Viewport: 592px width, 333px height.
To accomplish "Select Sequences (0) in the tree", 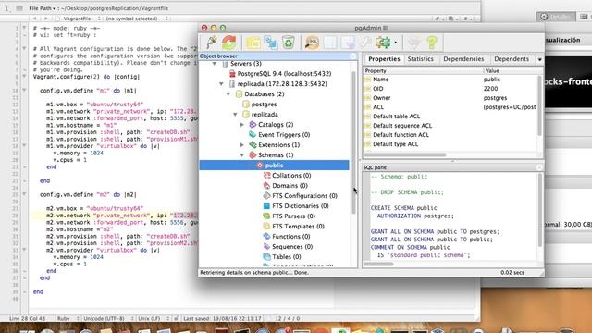I will [x=292, y=247].
